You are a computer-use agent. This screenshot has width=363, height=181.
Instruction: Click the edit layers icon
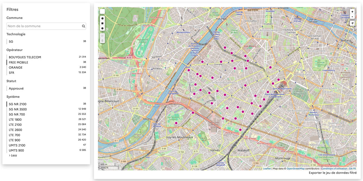coord(102,36)
